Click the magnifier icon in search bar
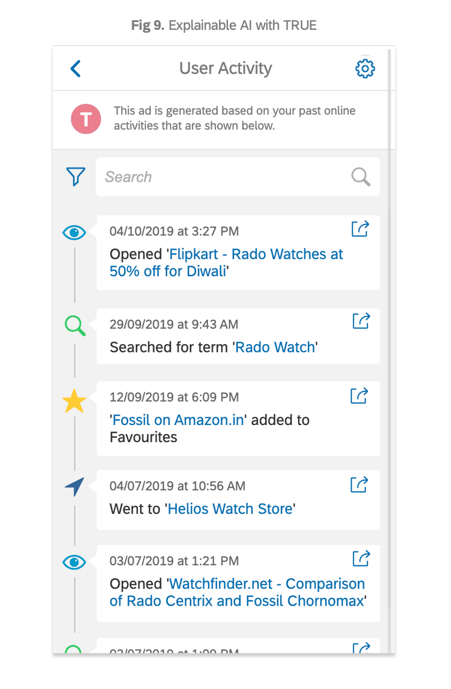This screenshot has width=451, height=689. [361, 177]
